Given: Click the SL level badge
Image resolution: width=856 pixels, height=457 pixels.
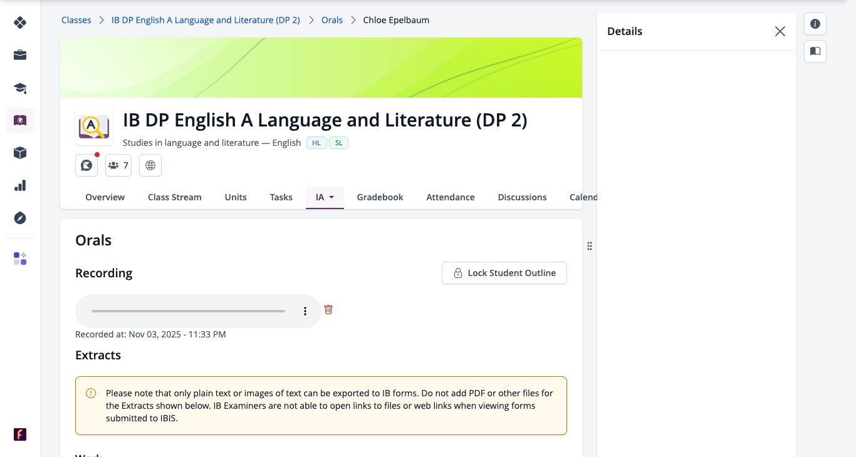Looking at the screenshot, I should click(x=338, y=143).
